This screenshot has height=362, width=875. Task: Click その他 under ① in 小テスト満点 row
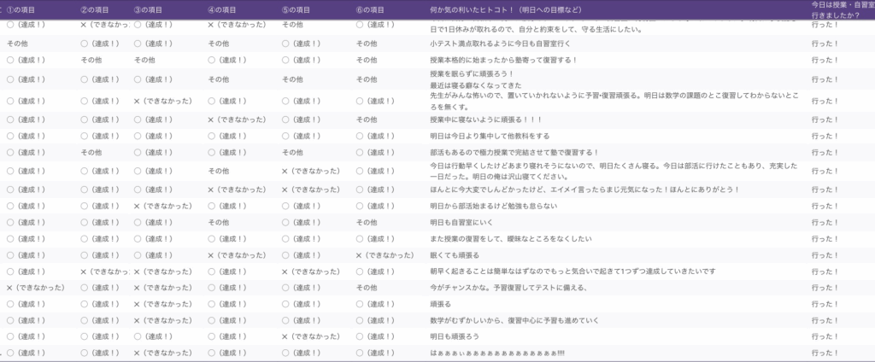coord(19,43)
